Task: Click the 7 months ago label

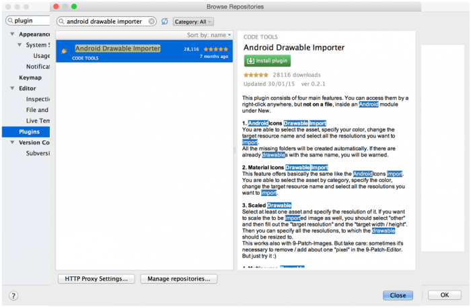Action: pyautogui.click(x=214, y=57)
